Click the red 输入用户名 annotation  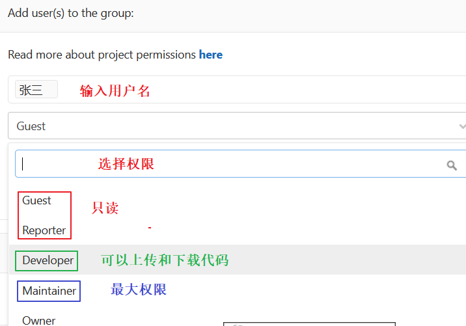115,91
